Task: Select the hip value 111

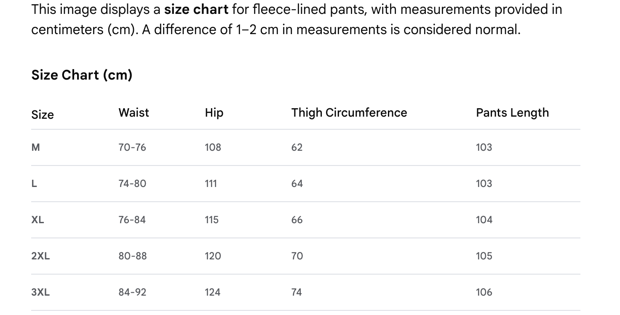Action: point(211,184)
